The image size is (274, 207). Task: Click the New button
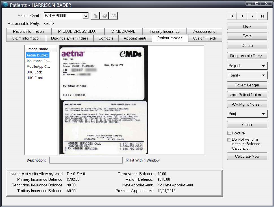click(x=247, y=26)
